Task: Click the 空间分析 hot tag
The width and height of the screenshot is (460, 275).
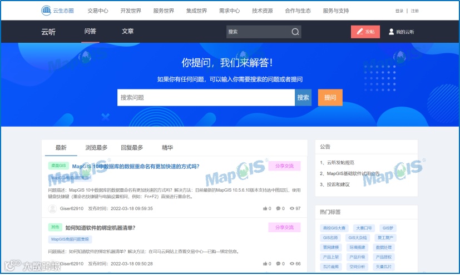Action: [x=357, y=267]
